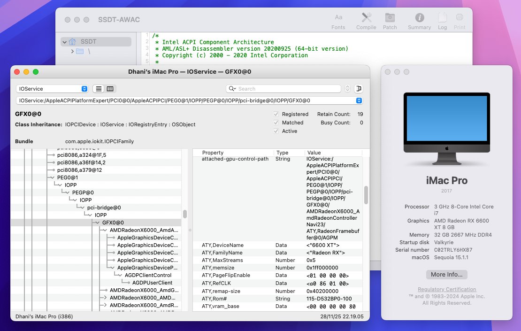The image size is (521, 331).
Task: Collapse AppleGraphicsDeviceP... node
Action: [x=112, y=268]
